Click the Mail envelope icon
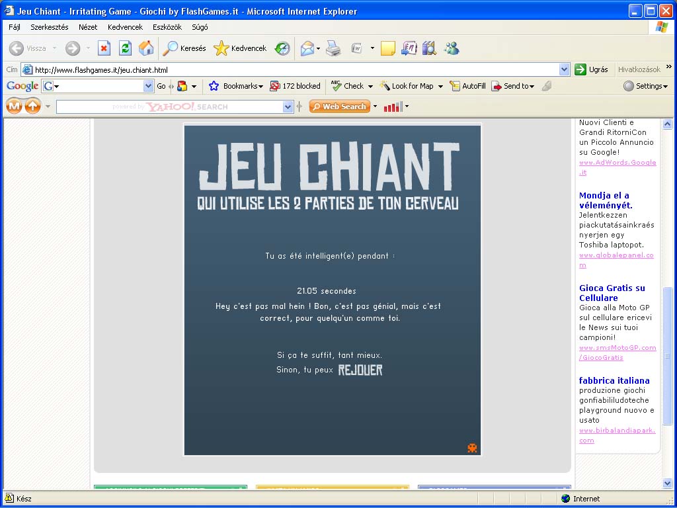 [x=307, y=48]
